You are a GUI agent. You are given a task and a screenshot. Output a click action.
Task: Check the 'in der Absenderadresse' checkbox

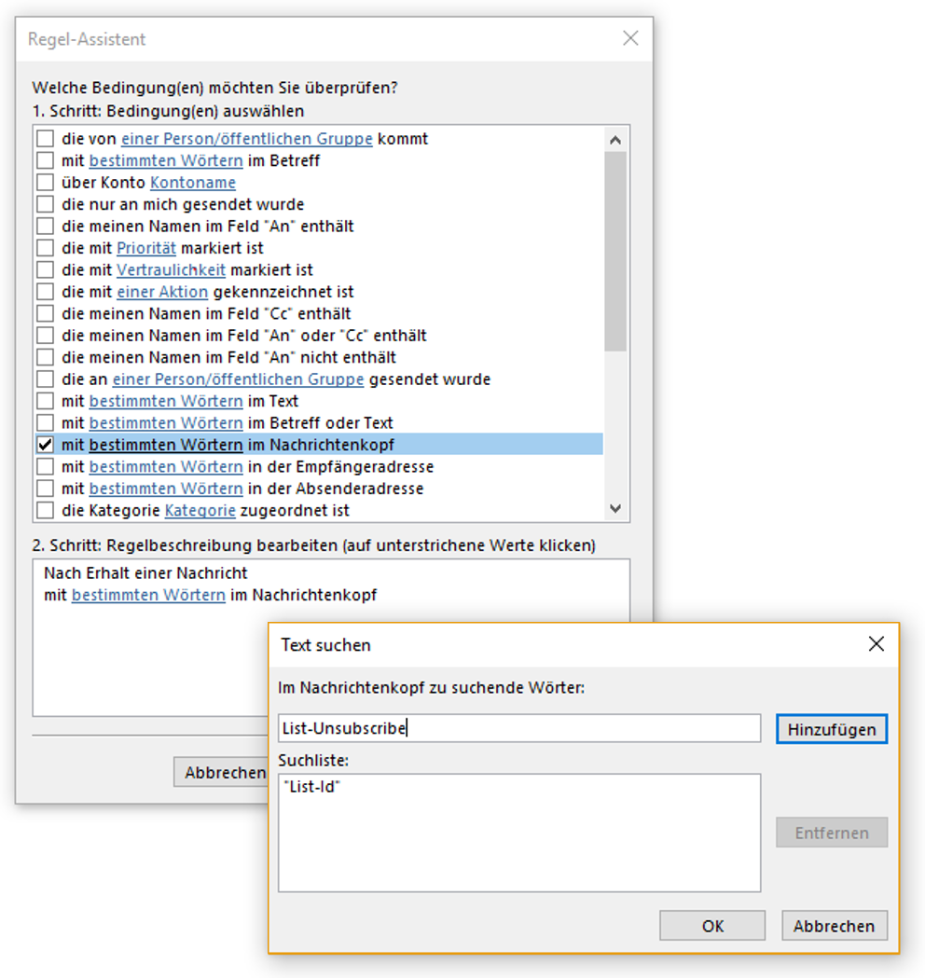pyautogui.click(x=45, y=489)
